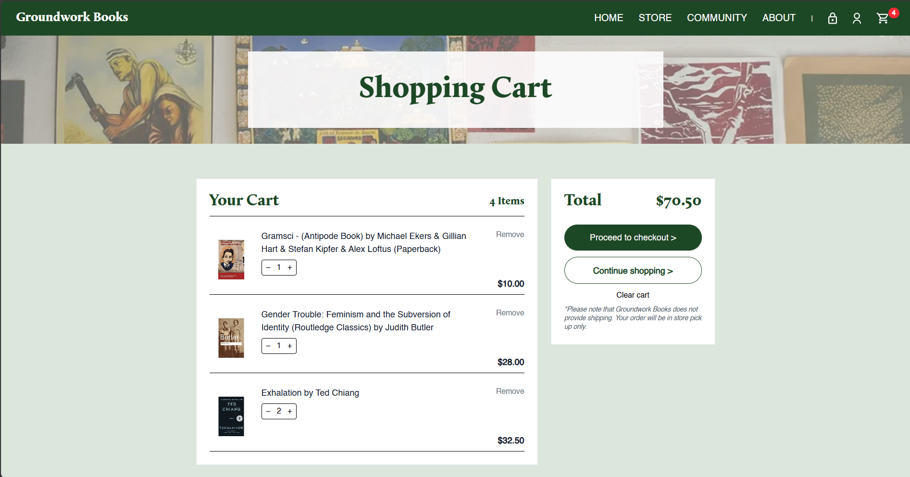Image resolution: width=910 pixels, height=477 pixels.
Task: Increase quantity of the Gramsci book
Action: click(290, 268)
